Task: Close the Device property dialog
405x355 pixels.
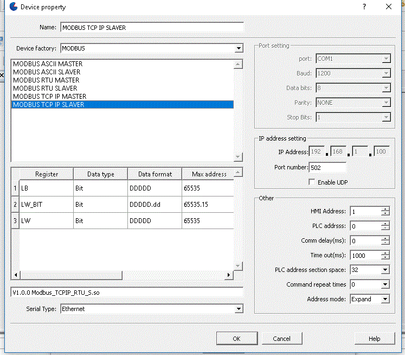Action: (389, 7)
